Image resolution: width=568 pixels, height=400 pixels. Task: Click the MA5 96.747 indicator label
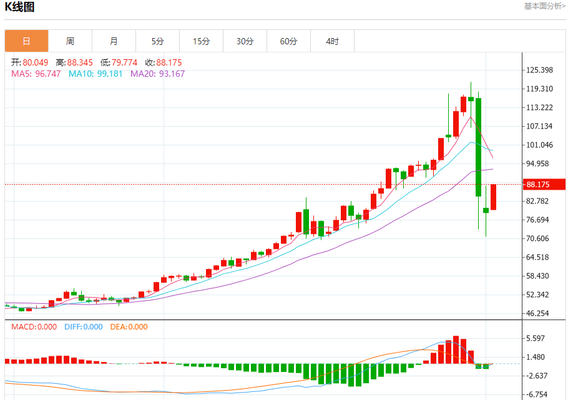pyautogui.click(x=36, y=74)
